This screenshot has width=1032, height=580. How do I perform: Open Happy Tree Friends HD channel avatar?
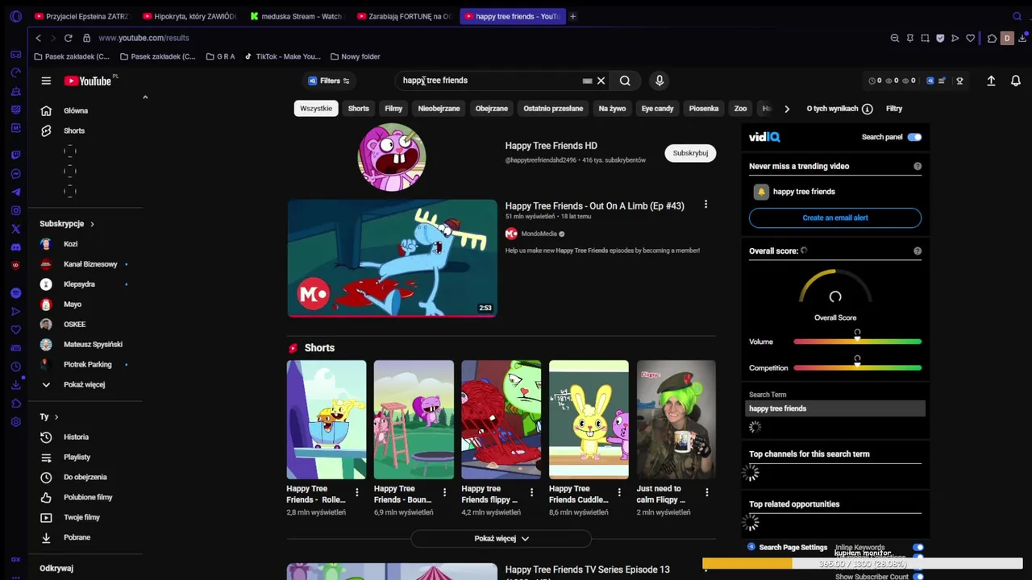[392, 157]
